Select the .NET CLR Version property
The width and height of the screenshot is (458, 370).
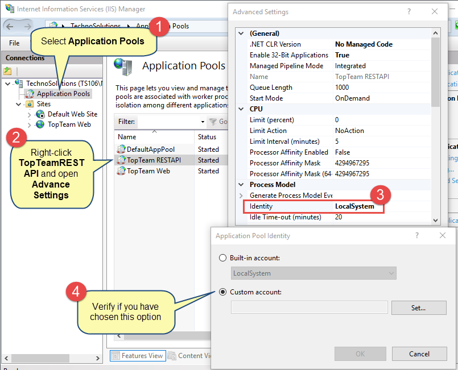pos(339,44)
